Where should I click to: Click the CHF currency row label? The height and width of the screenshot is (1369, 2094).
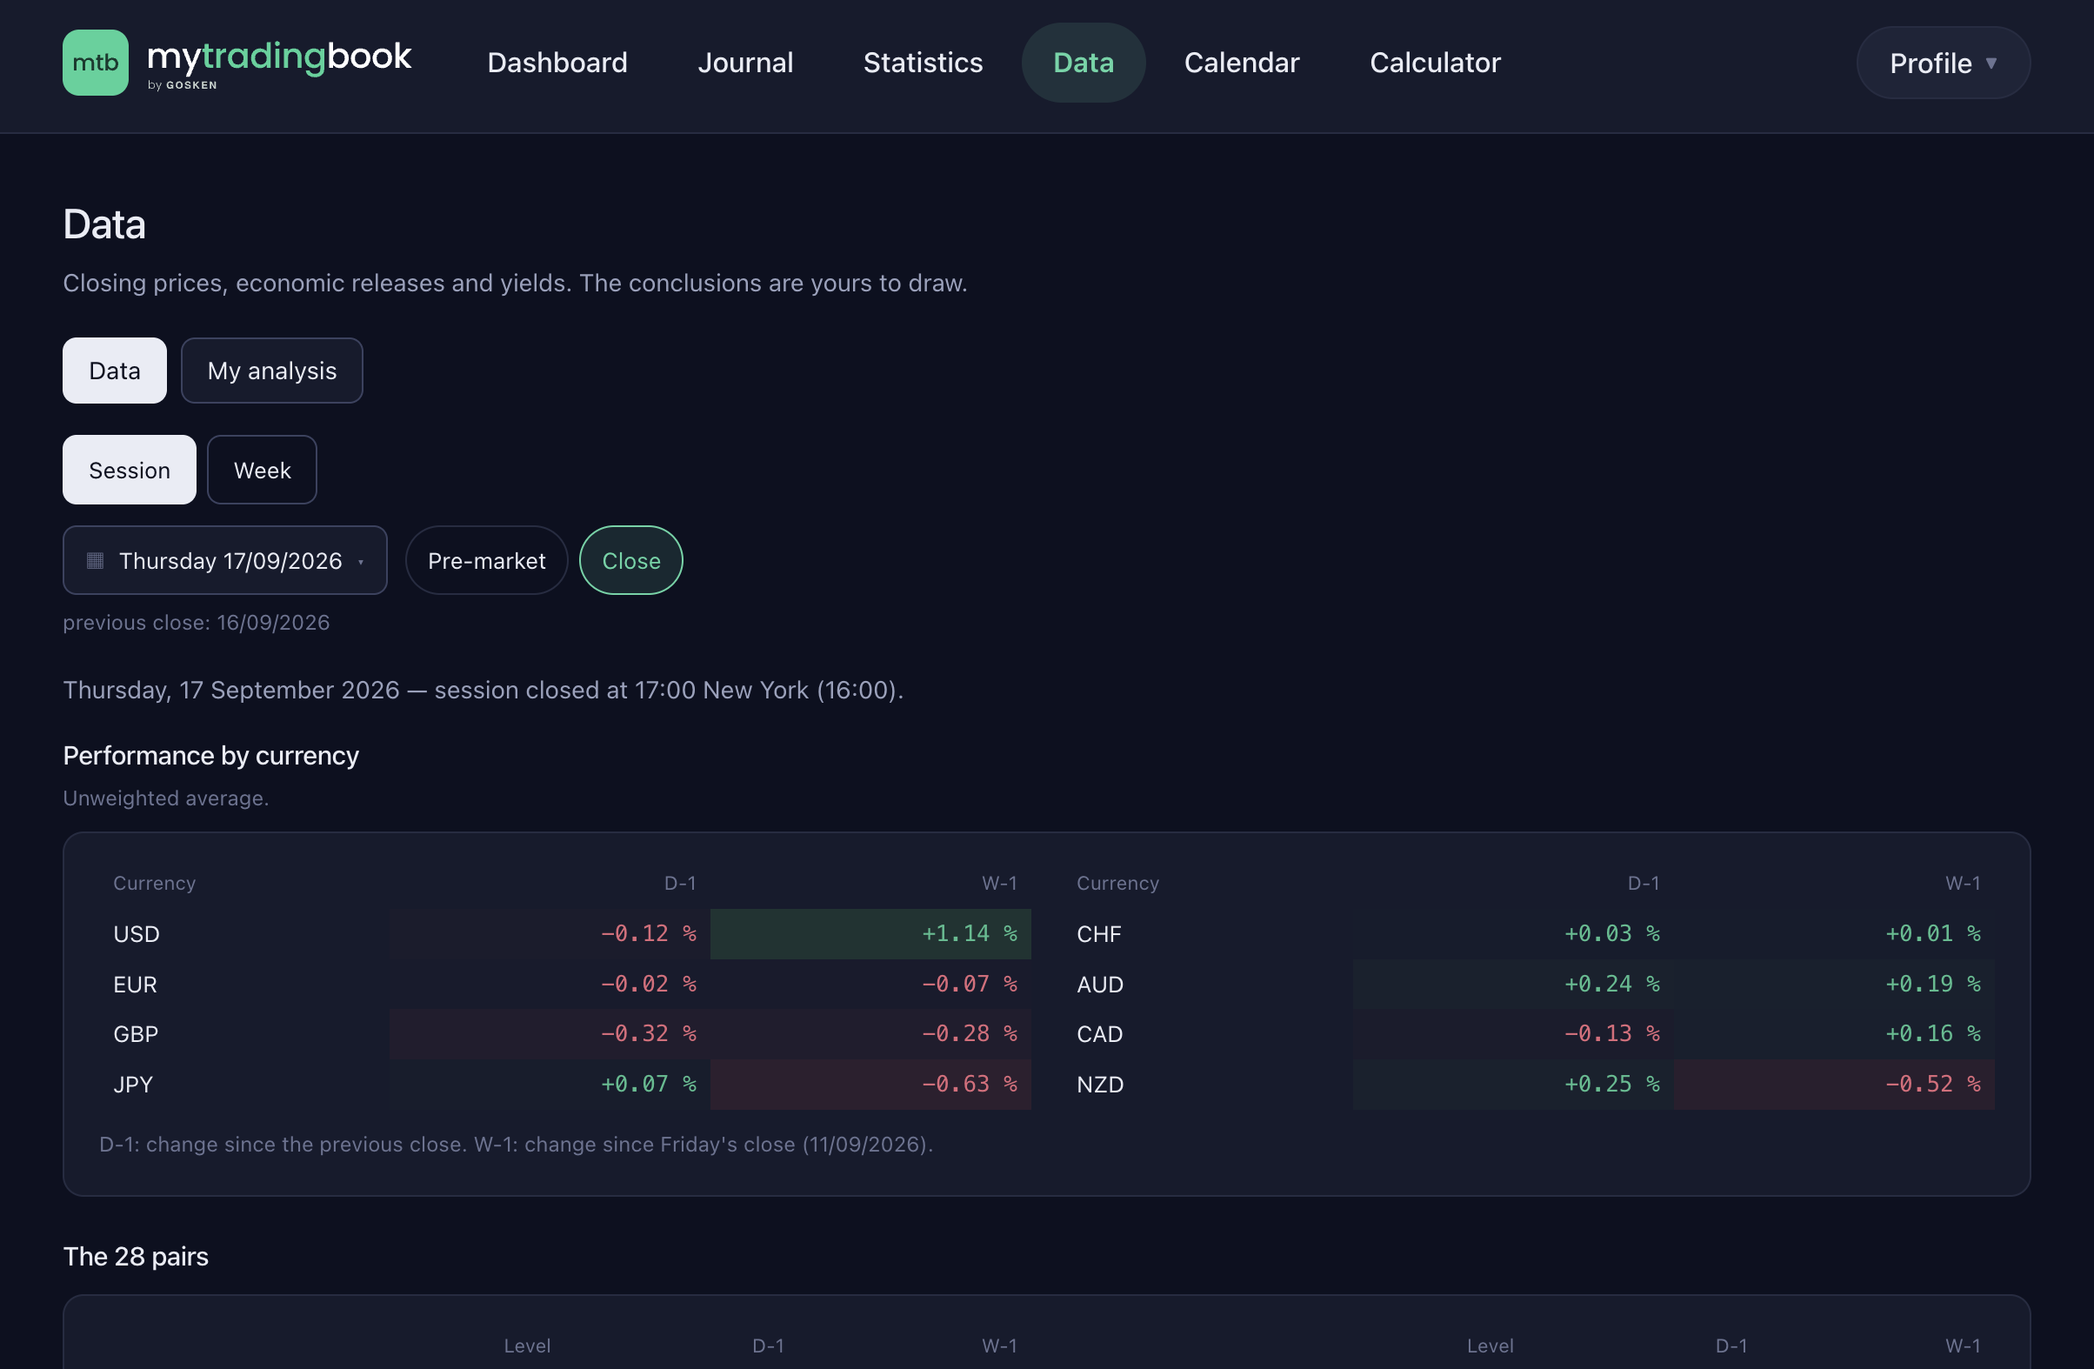click(x=1099, y=934)
